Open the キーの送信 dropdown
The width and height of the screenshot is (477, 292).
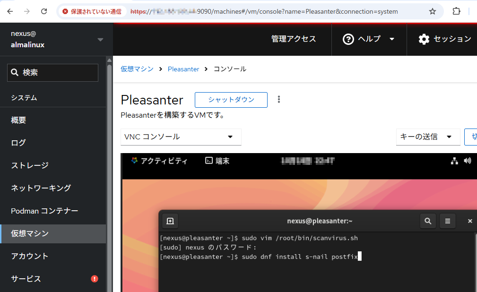pyautogui.click(x=428, y=137)
